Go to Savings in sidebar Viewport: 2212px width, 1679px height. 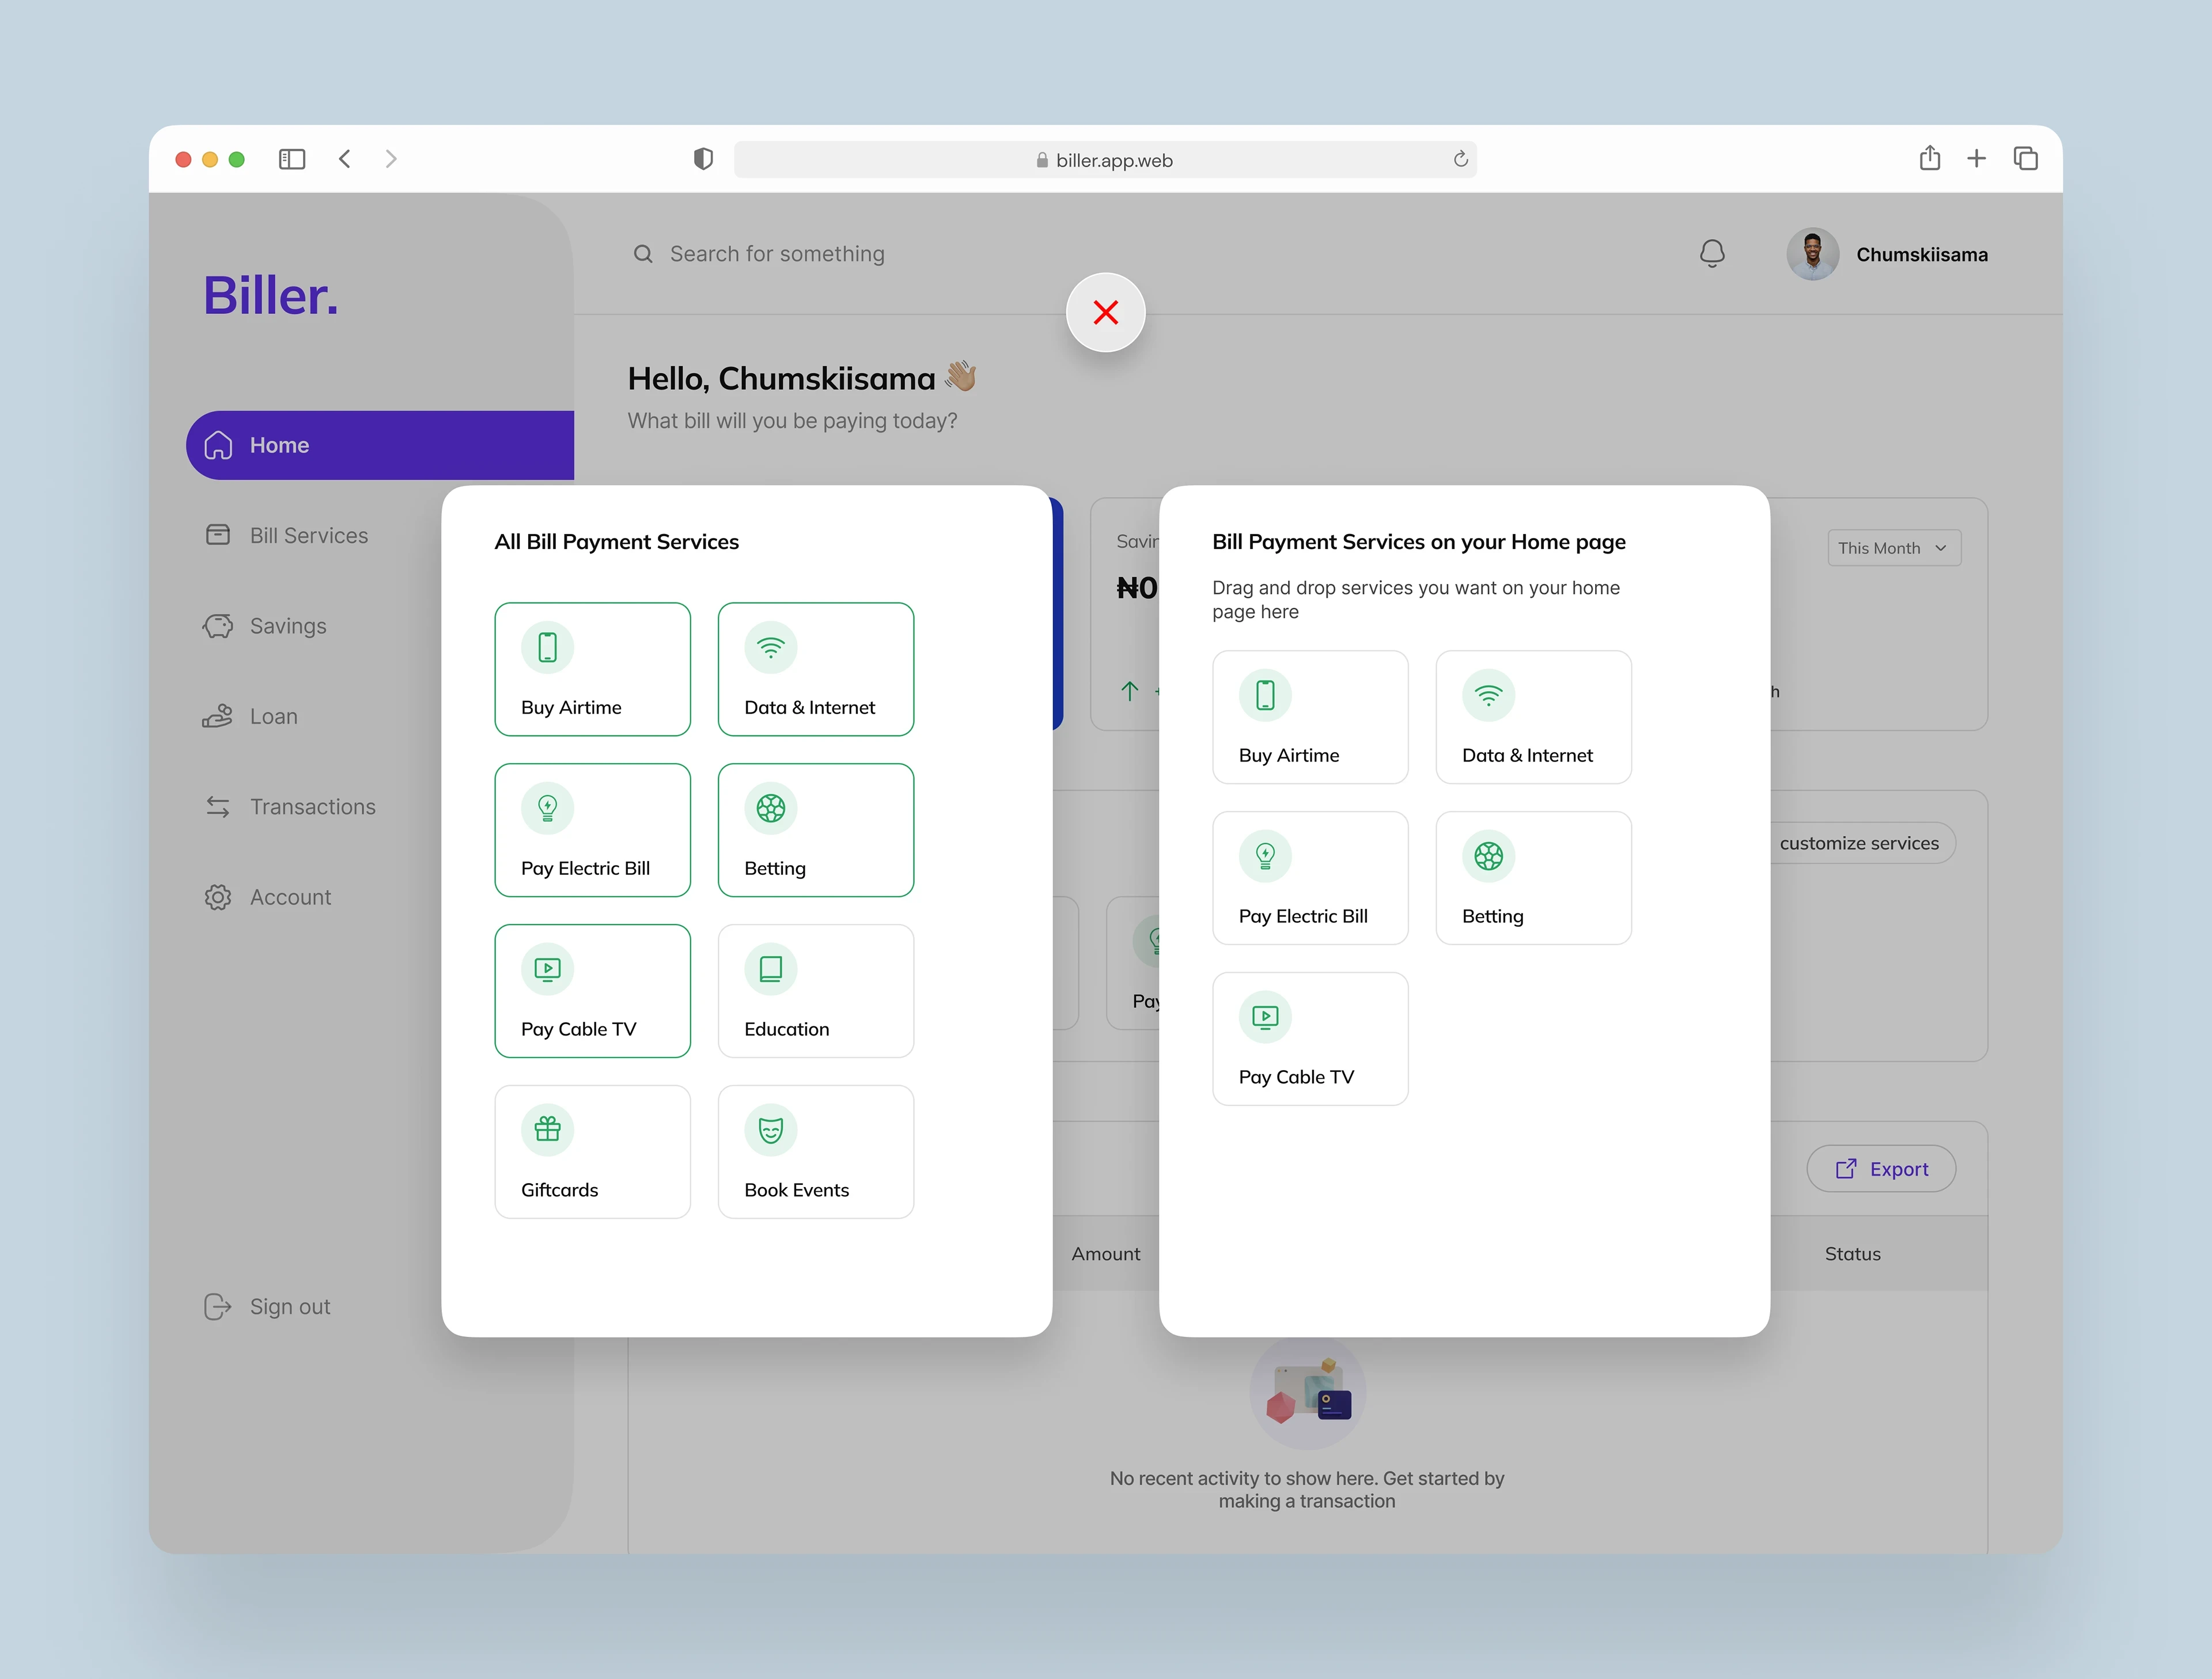[287, 626]
